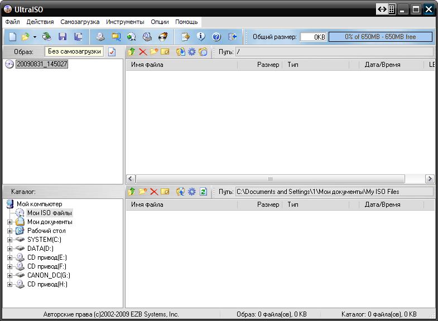Expand the SYSTEM(C:) drive node
The image size is (438, 321).
click(x=10, y=240)
